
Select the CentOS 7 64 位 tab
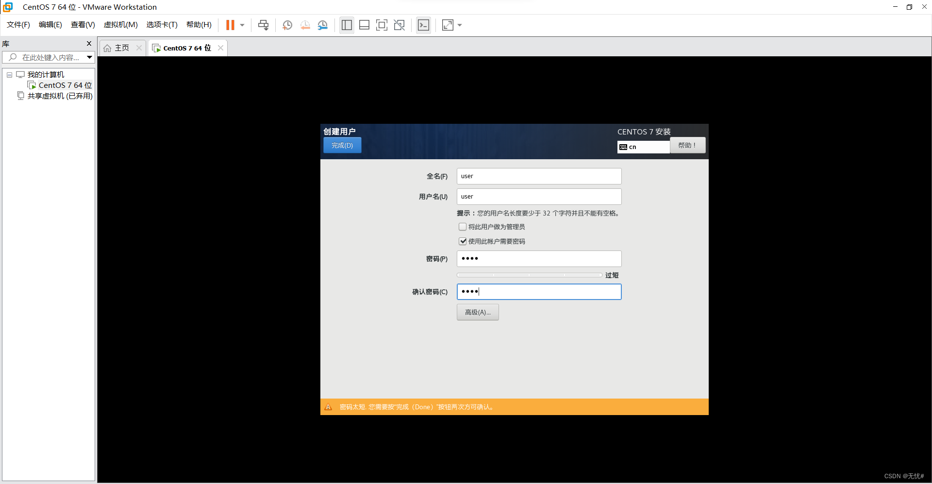187,48
